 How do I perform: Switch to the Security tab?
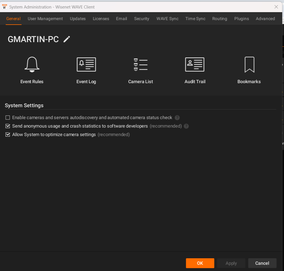141,19
